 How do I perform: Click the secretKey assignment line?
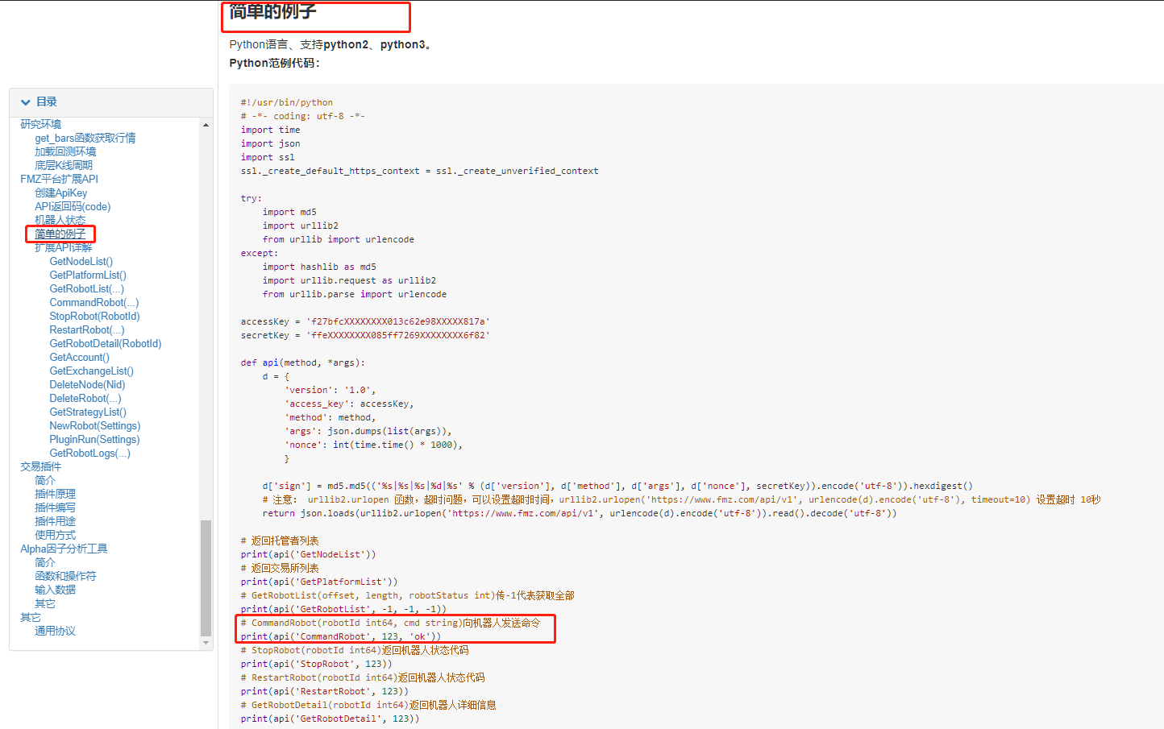pos(365,335)
